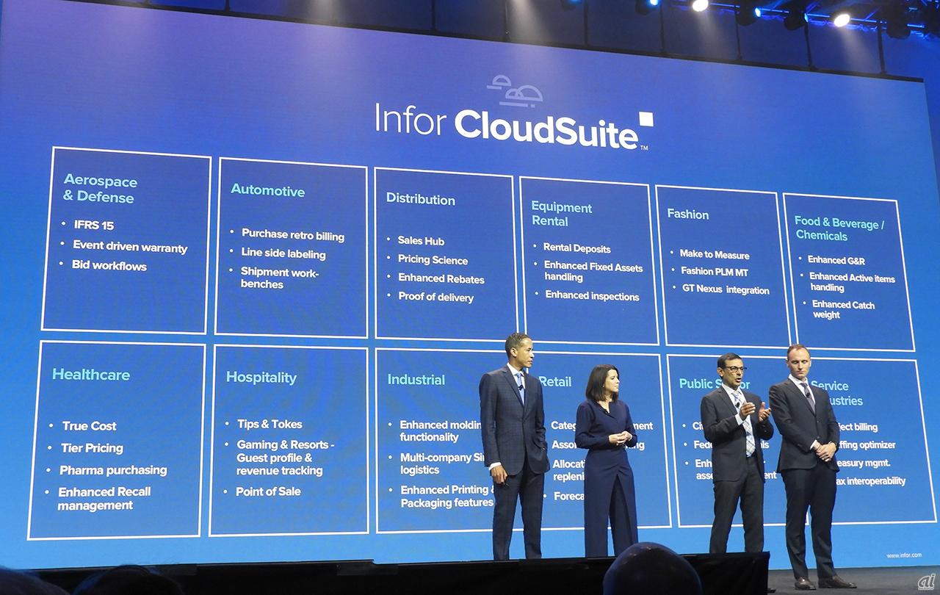The image size is (940, 595).
Task: Click 'Enhanced Active items handling' item
Action: pyautogui.click(x=852, y=282)
